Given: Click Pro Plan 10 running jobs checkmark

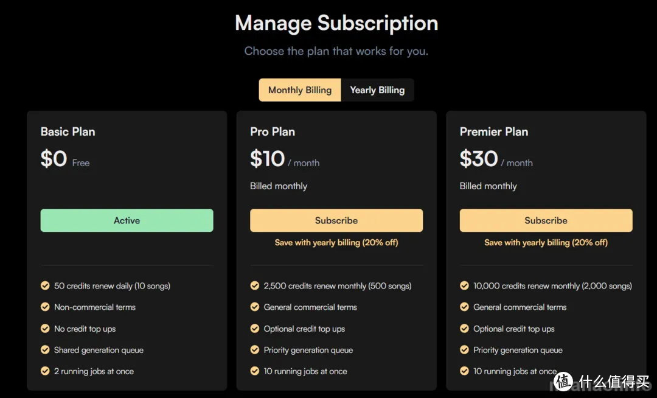Looking at the screenshot, I should click(x=254, y=371).
